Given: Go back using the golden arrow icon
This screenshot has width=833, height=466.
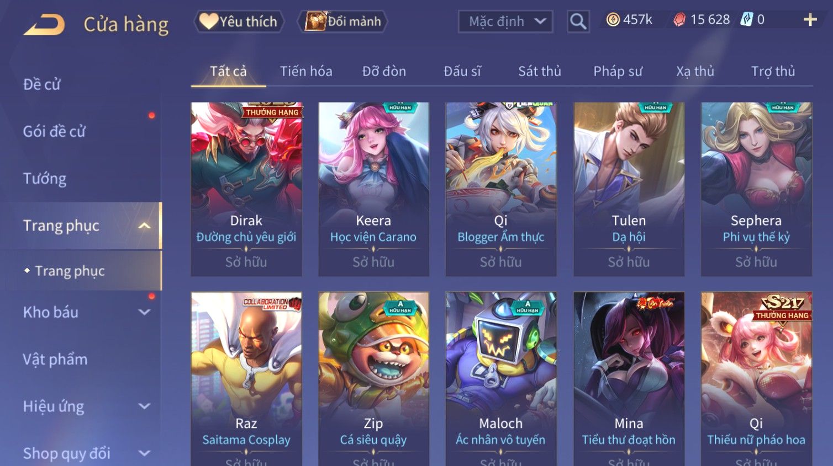Looking at the screenshot, I should point(44,25).
